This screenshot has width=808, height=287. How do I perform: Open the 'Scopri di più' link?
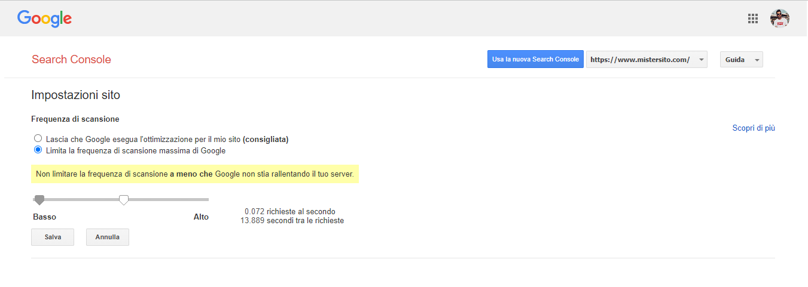(x=754, y=128)
